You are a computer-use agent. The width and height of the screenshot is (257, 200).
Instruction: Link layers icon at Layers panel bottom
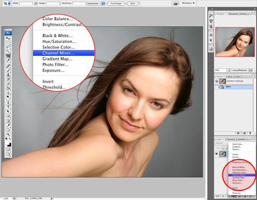click(218, 196)
